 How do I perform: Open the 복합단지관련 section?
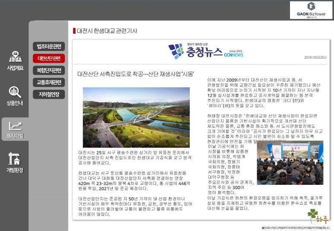tap(49, 70)
